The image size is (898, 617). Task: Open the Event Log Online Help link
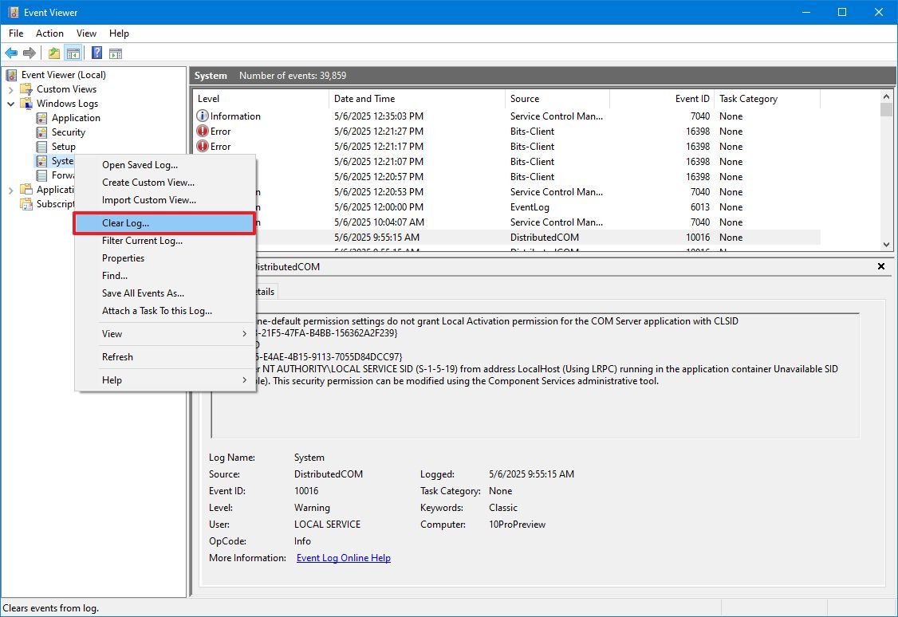coord(343,558)
